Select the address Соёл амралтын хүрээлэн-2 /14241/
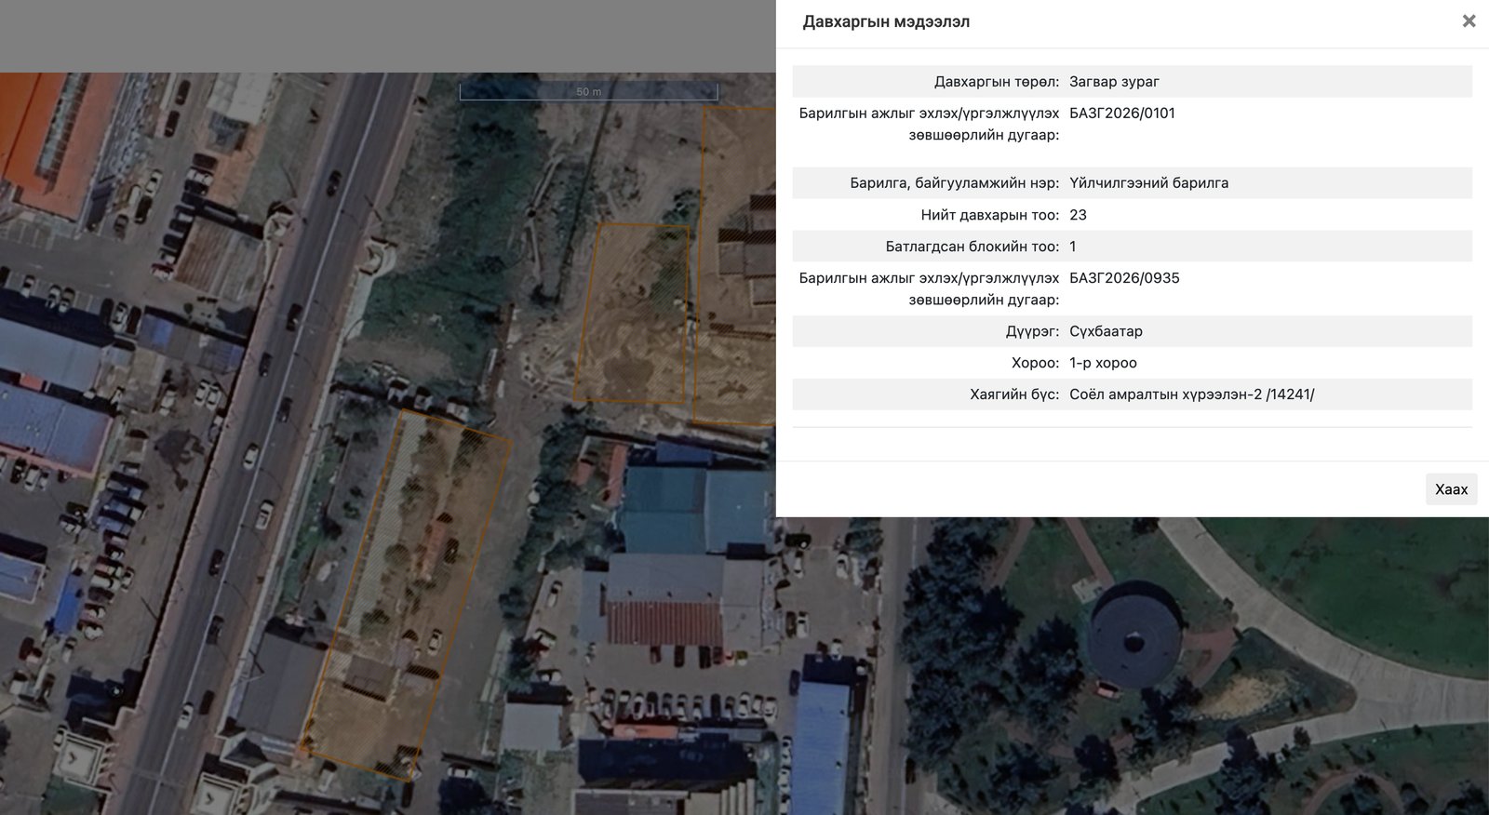The image size is (1489, 815). tap(1192, 394)
